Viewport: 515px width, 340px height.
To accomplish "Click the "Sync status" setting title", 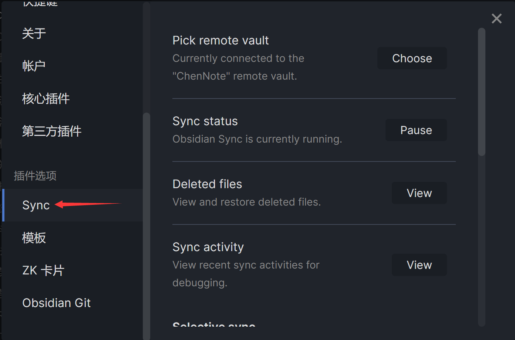I will (205, 121).
